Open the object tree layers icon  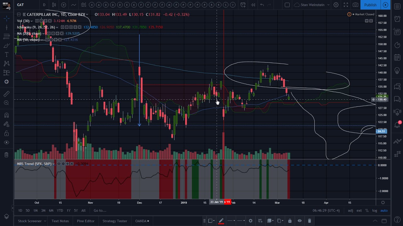coord(6,217)
